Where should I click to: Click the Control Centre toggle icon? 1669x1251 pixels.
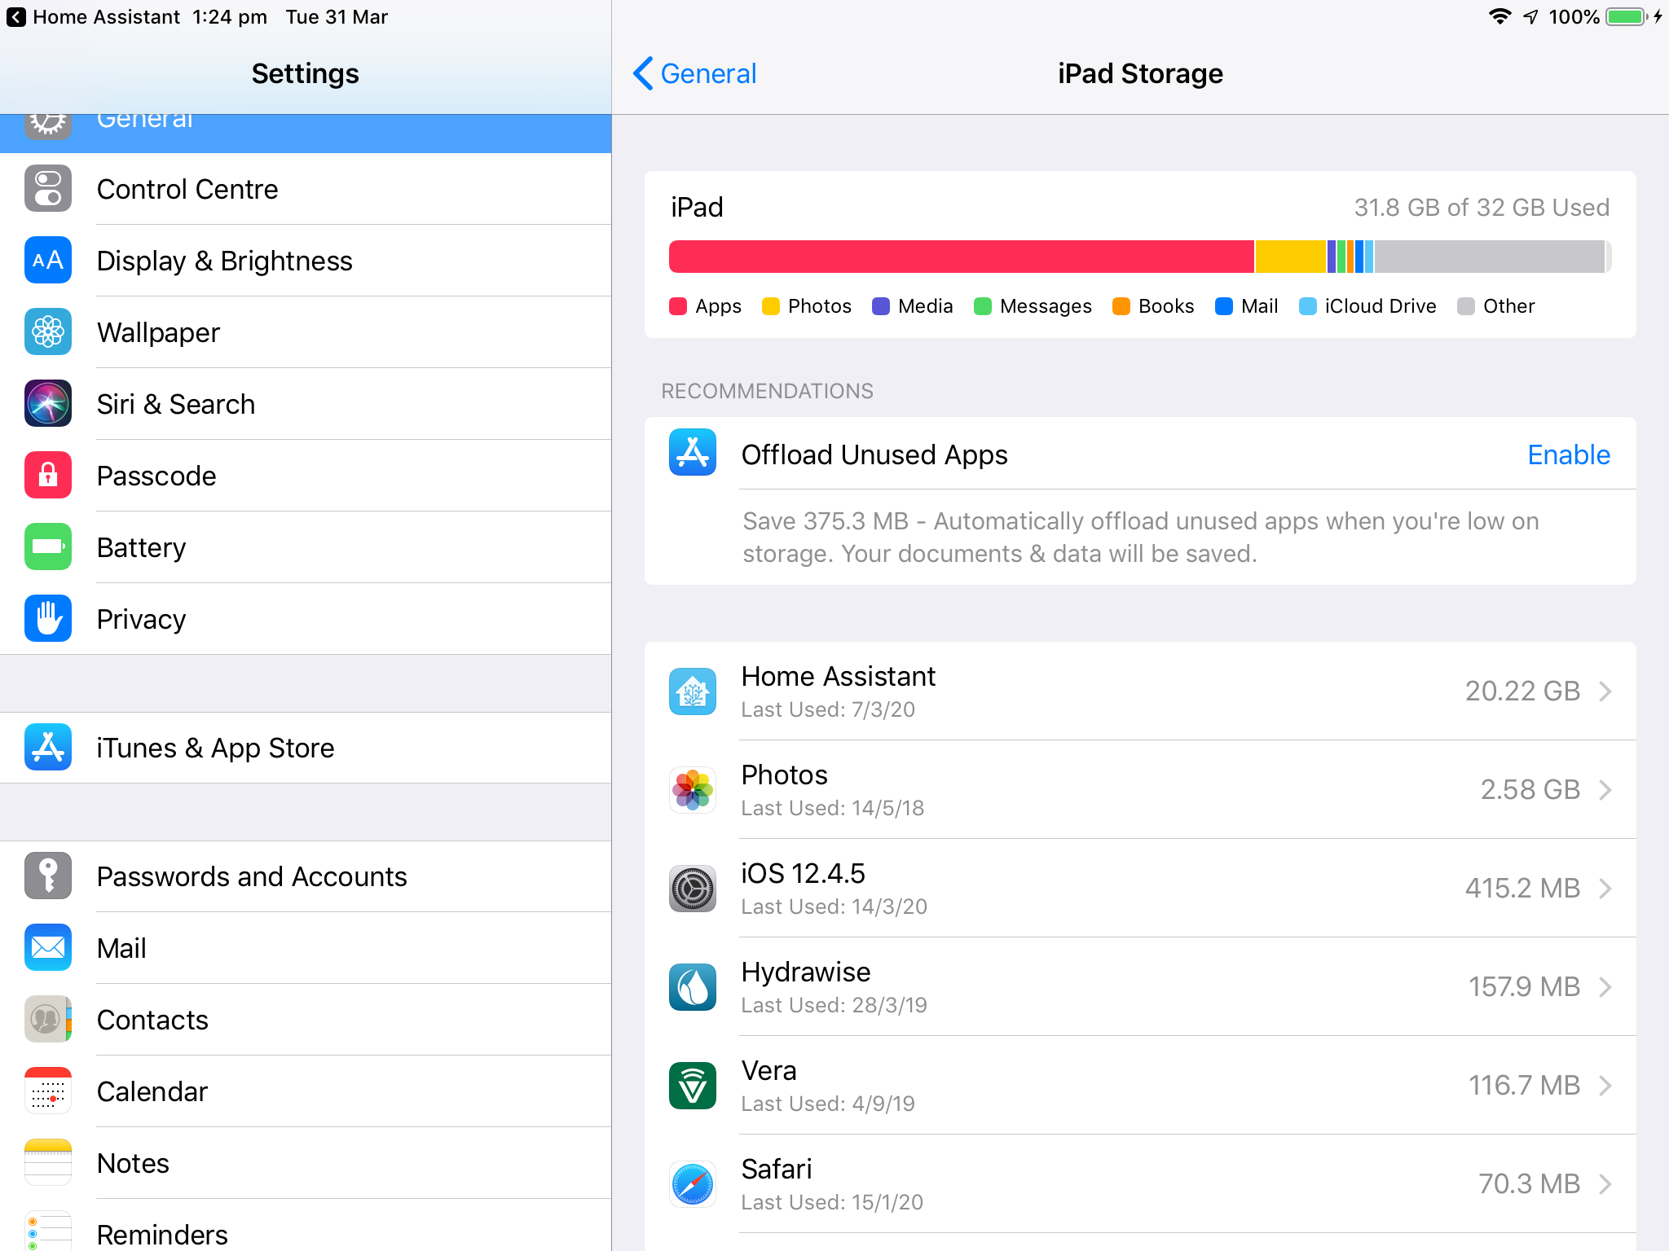(x=47, y=188)
